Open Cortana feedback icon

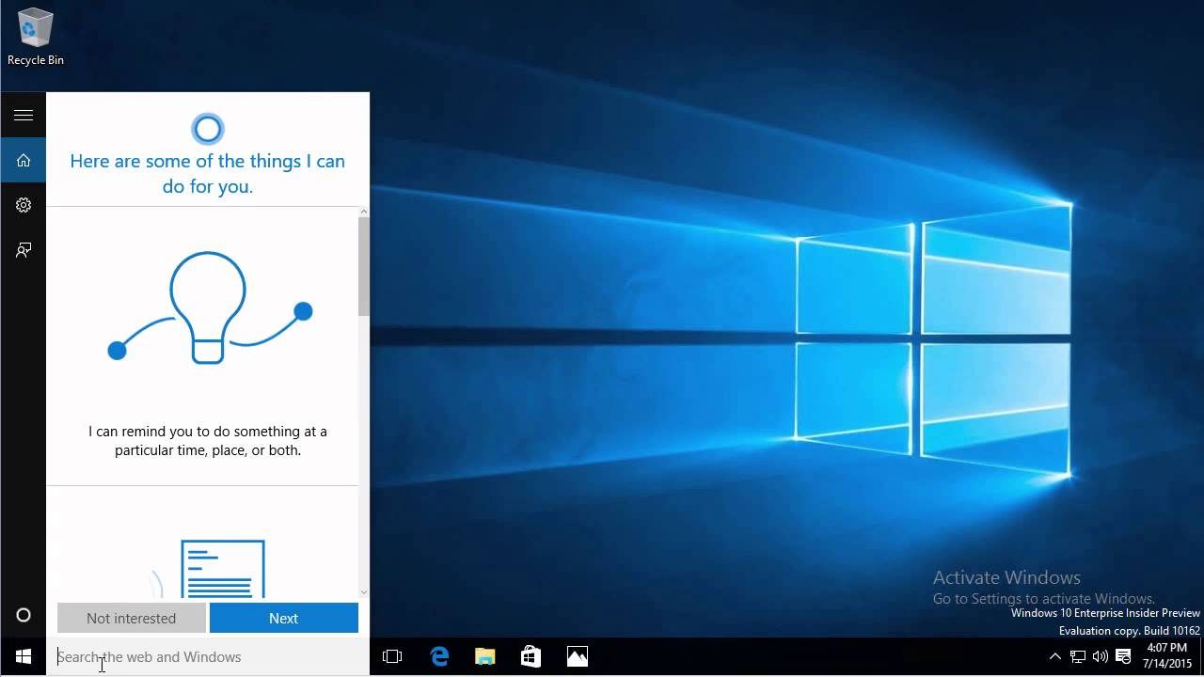click(24, 250)
